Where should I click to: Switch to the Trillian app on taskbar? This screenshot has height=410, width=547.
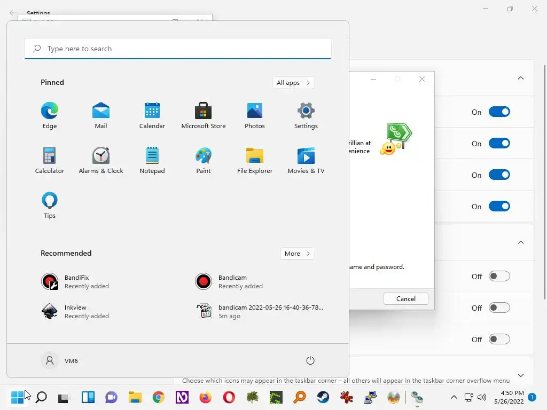coord(417,397)
